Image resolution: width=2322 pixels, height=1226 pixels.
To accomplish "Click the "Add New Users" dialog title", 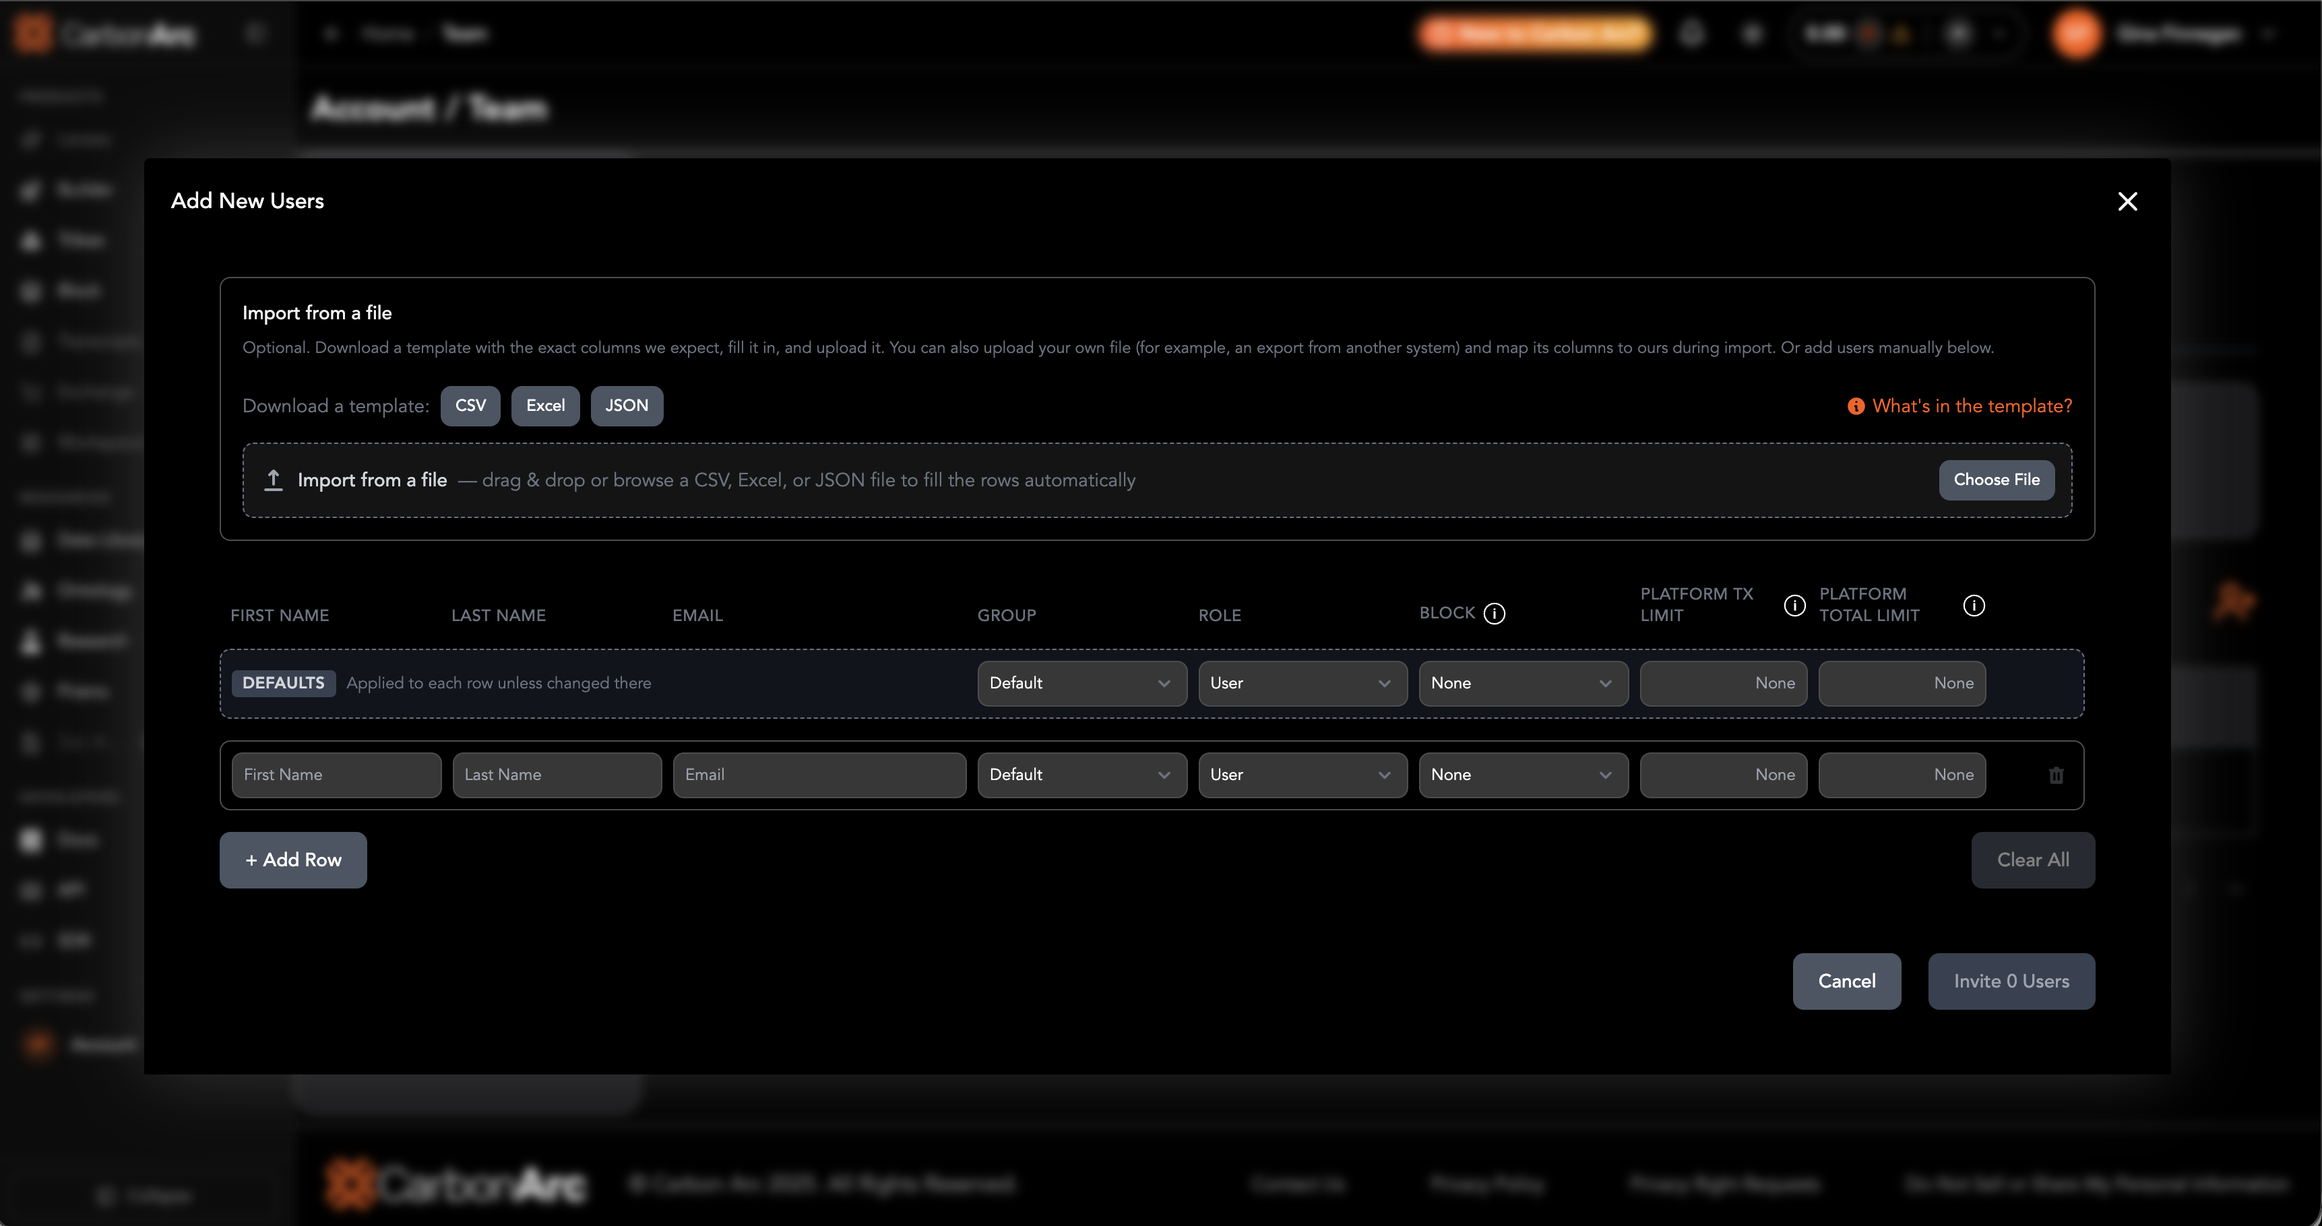I will pos(247,201).
